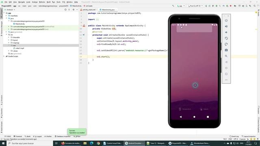This screenshot has height=146, width=260.
Task: Expand the layout folder arrow
Action: 9,40
